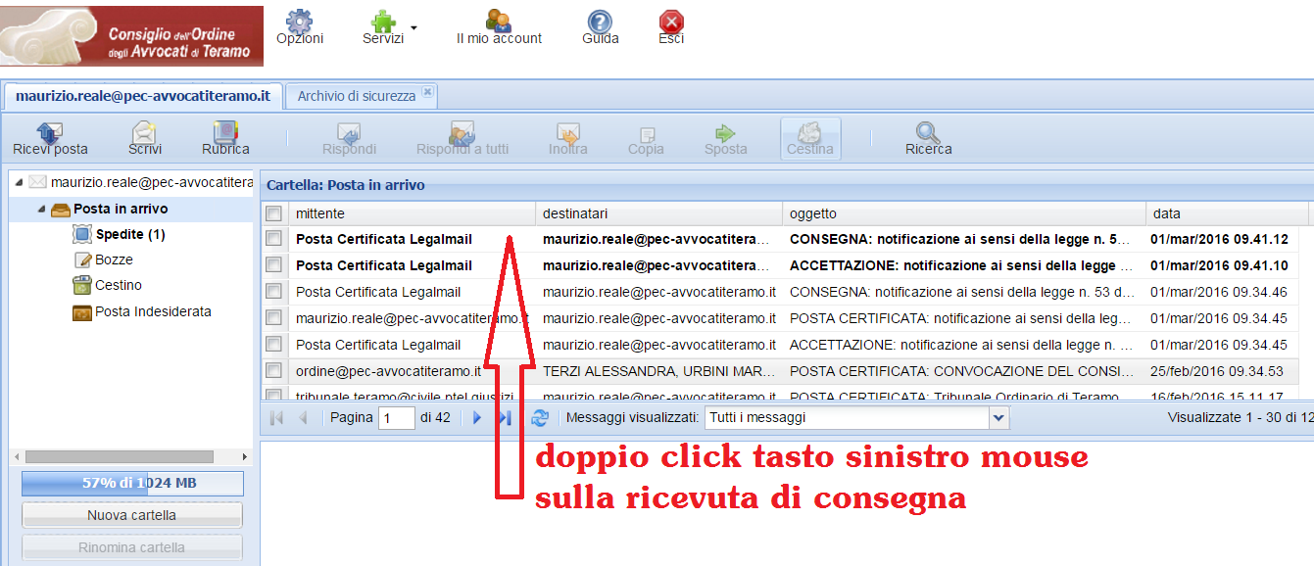Select the Spedite (1) folder
The height and width of the screenshot is (566, 1314).
tap(129, 235)
